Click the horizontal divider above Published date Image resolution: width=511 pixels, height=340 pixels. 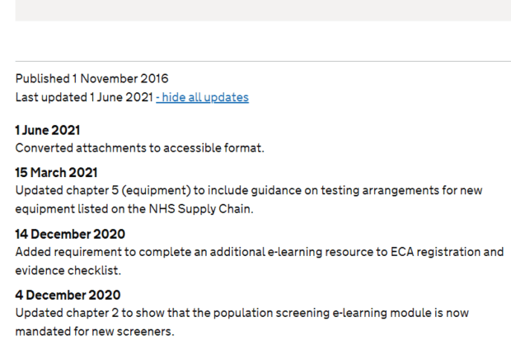(x=263, y=61)
